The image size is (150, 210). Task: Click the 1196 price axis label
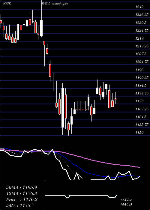click(x=139, y=70)
